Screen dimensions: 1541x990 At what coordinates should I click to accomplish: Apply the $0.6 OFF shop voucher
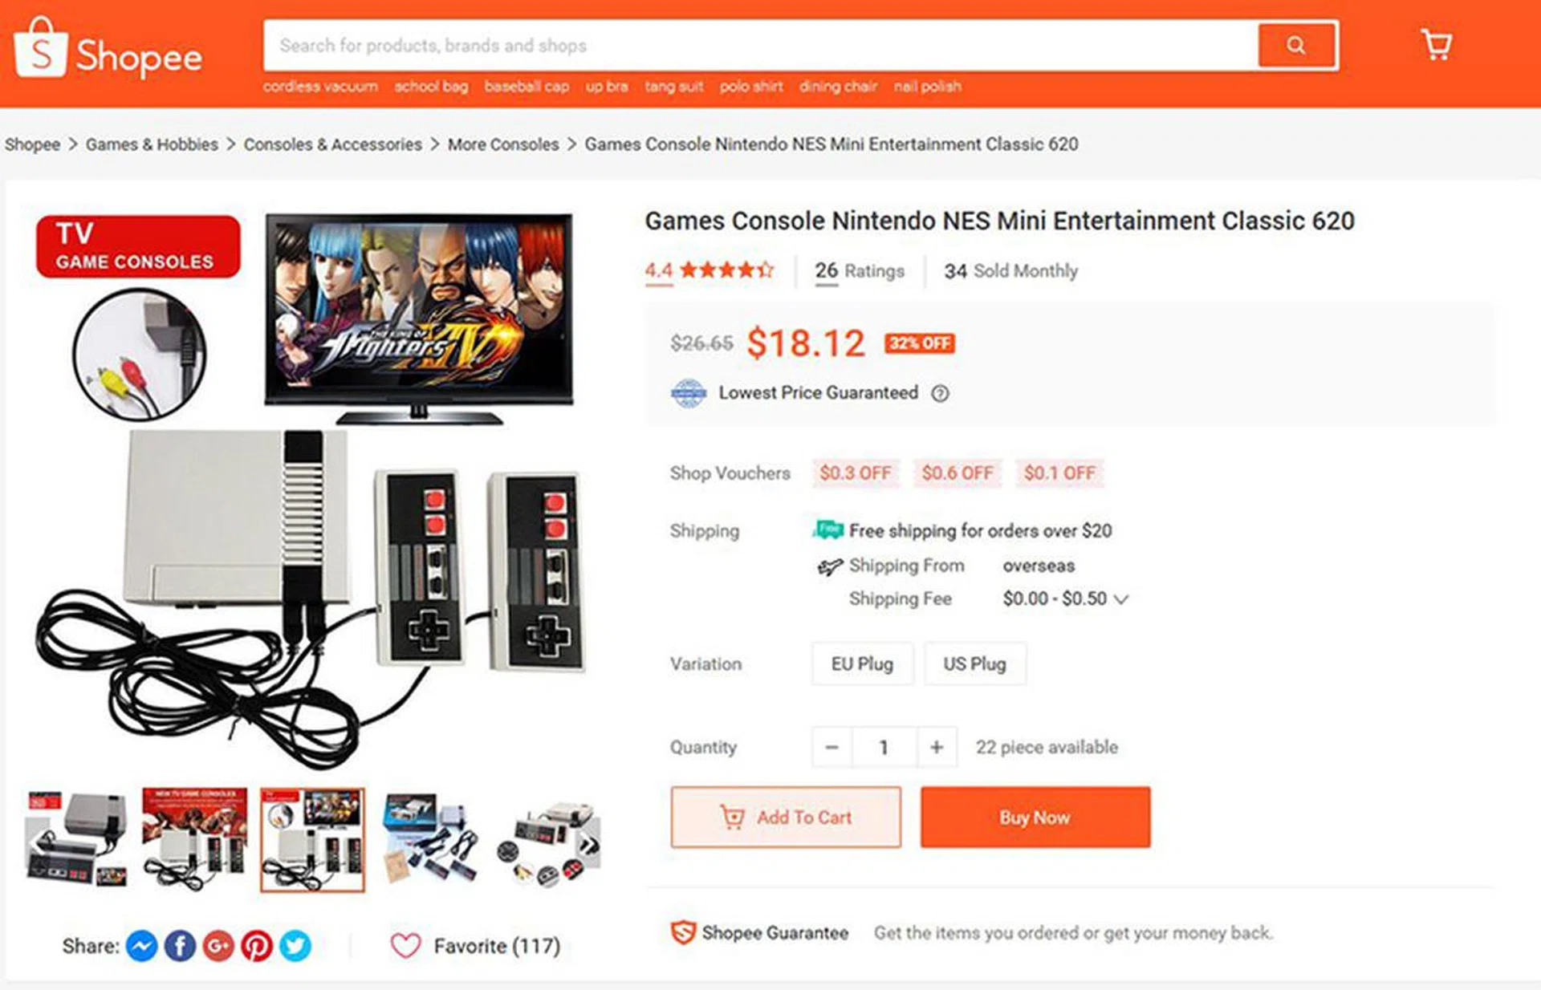tap(957, 473)
